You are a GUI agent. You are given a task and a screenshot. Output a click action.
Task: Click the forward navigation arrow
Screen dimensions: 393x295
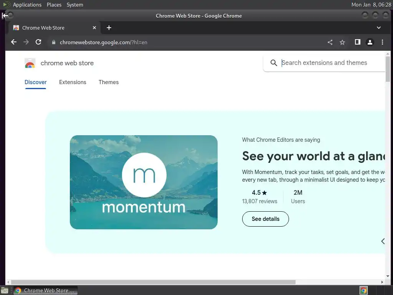click(x=26, y=42)
